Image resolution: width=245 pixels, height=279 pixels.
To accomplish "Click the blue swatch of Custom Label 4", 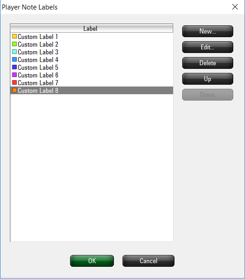I will [x=14, y=59].
